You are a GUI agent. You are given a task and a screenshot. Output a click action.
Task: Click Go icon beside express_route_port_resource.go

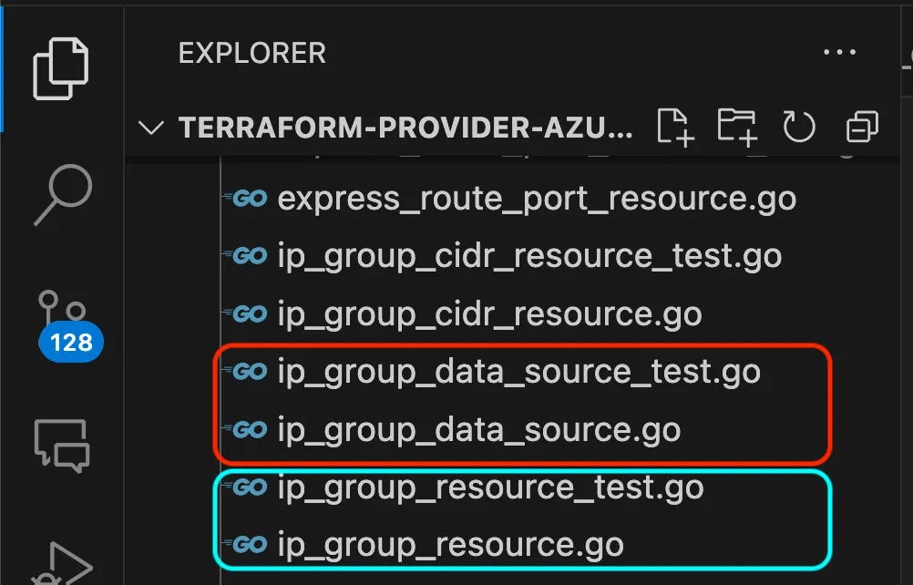click(x=246, y=199)
